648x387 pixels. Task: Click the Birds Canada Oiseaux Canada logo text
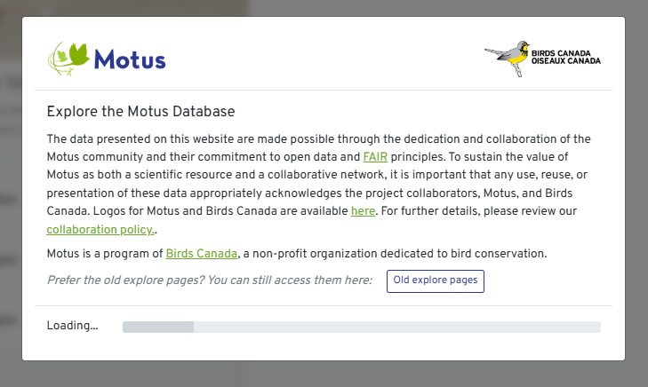click(x=565, y=57)
